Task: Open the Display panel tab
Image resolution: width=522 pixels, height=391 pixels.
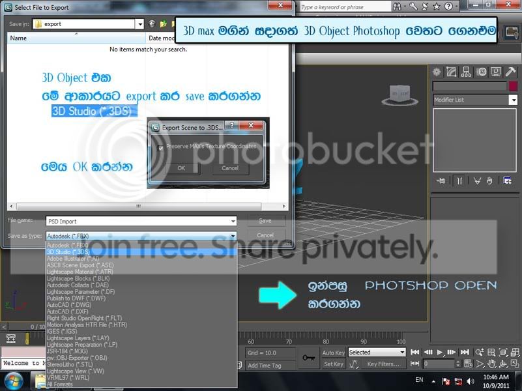Action: [x=496, y=72]
